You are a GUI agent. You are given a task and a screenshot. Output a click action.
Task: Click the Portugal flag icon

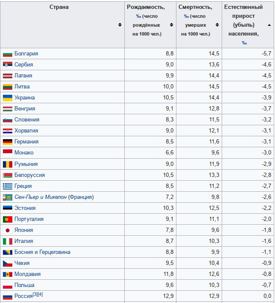click(8, 219)
